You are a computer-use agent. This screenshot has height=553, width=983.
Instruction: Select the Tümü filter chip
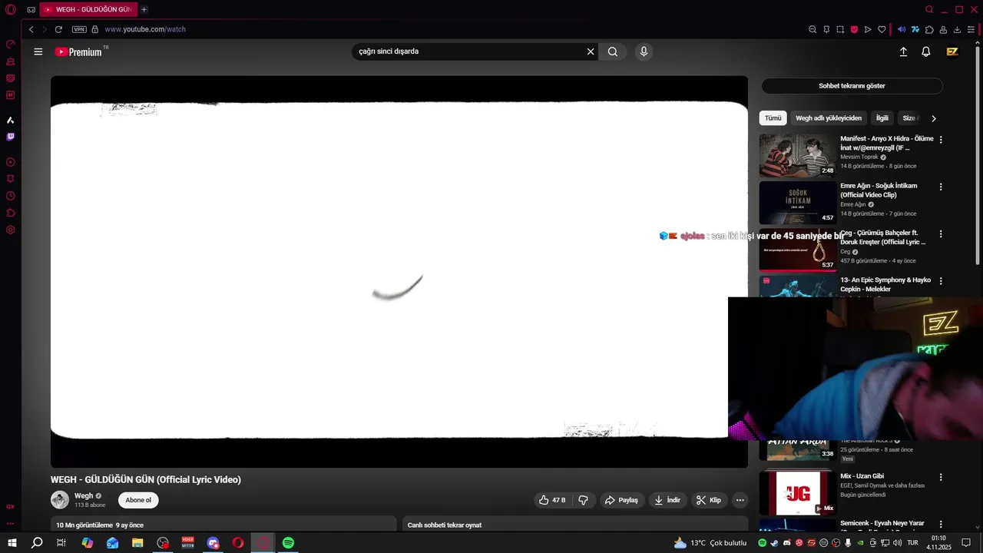click(773, 118)
